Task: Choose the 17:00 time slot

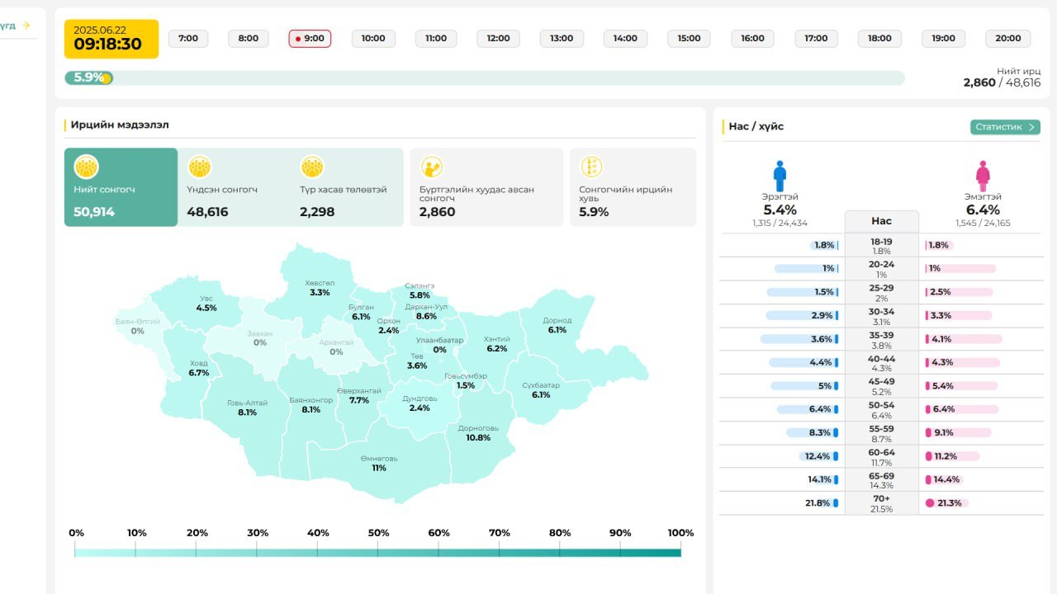Action: point(817,39)
